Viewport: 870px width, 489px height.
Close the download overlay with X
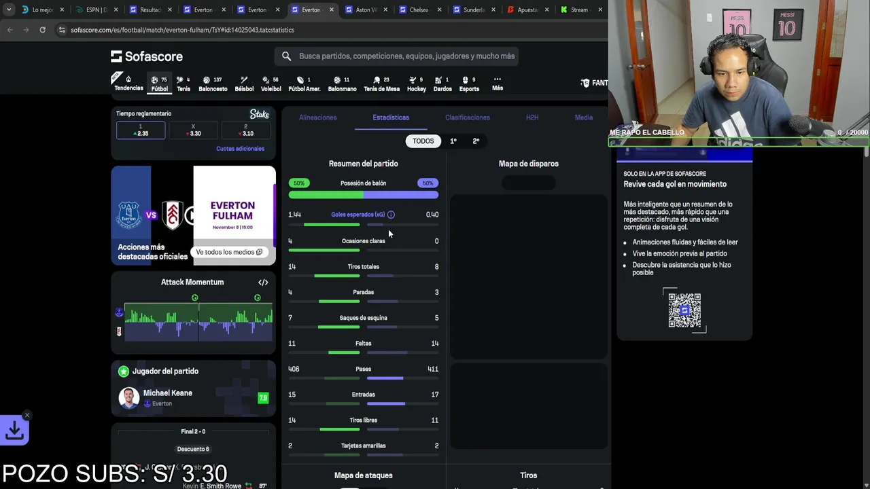click(x=27, y=415)
